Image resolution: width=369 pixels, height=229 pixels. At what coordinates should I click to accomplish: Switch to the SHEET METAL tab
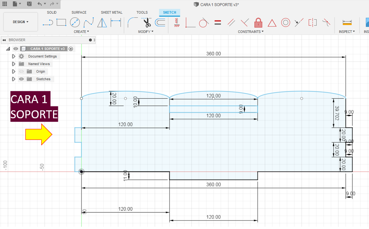coord(111,13)
